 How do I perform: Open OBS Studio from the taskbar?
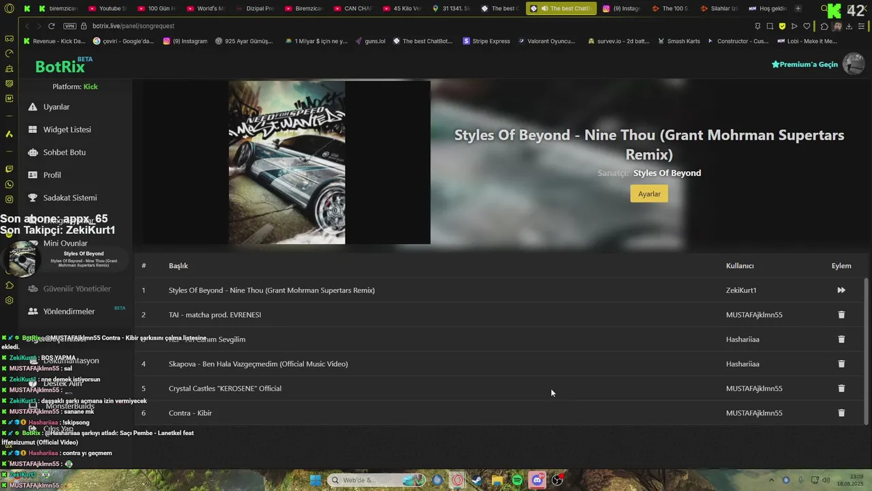point(557,480)
